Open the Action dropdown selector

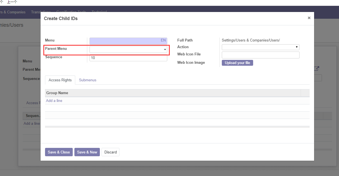(296, 47)
